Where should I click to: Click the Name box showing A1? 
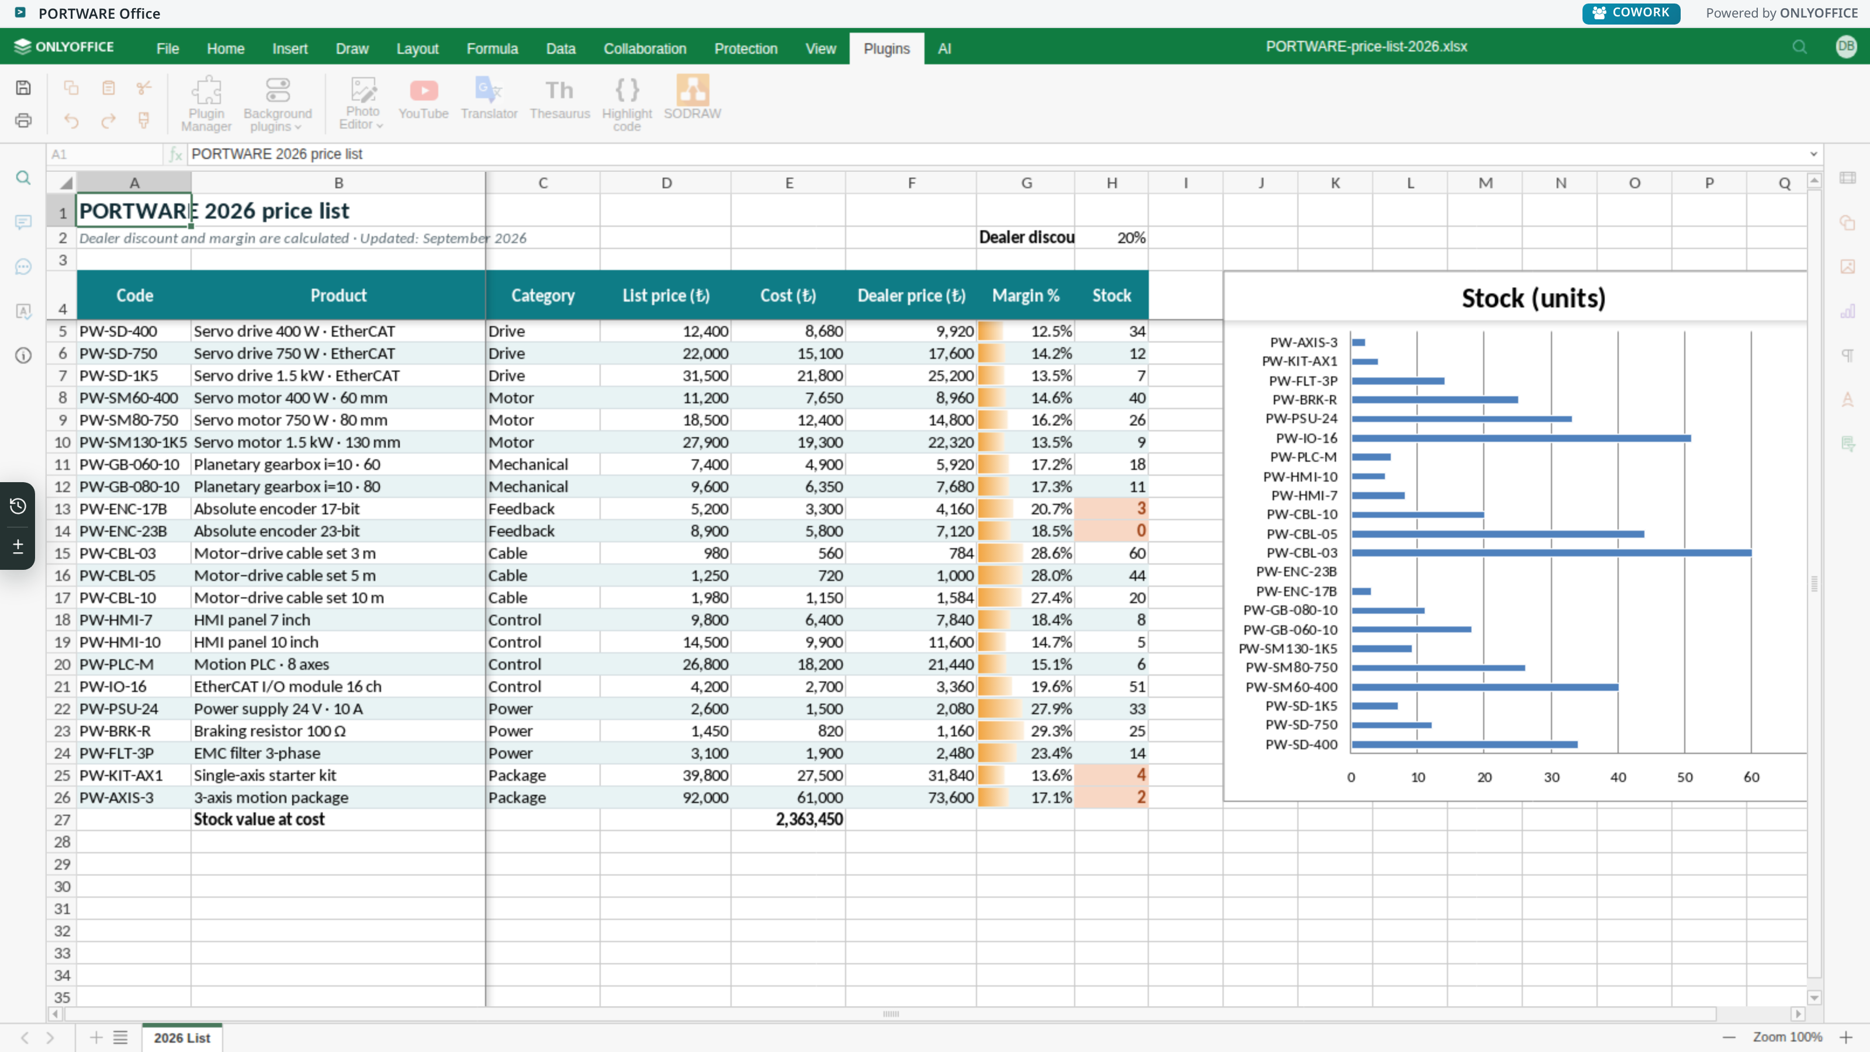click(x=105, y=154)
